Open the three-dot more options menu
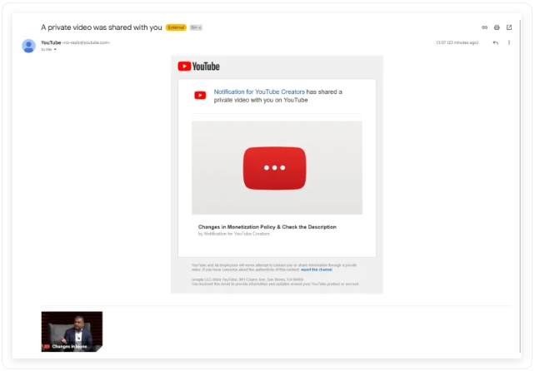Screen dimensions: 535x371 pos(509,43)
